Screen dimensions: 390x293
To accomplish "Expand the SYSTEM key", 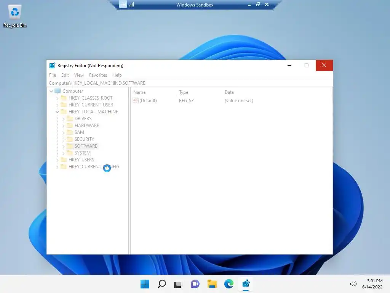I will [x=64, y=153].
